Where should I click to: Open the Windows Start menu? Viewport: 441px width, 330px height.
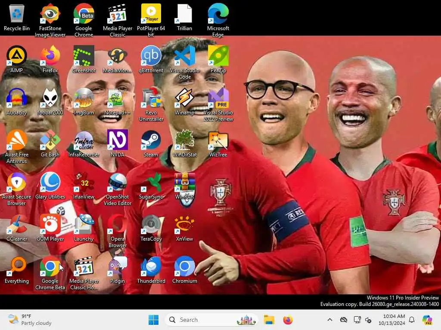click(154, 320)
